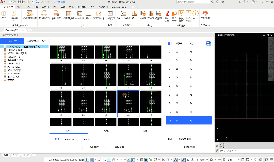Click the 插入单柜 insert cabinet button
The height and width of the screenshot is (162, 274).
(x=94, y=147)
